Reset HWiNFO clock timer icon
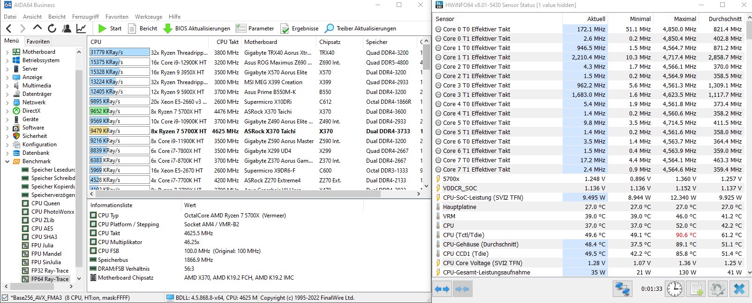Viewport: 752px width, 303px height. (675, 289)
